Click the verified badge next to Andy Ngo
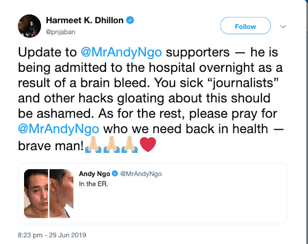The width and height of the screenshot is (308, 244). point(115,174)
